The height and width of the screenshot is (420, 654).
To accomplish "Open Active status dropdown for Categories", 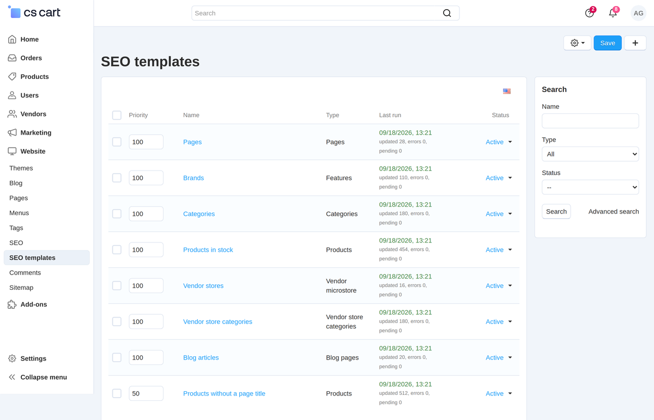I will [x=499, y=214].
